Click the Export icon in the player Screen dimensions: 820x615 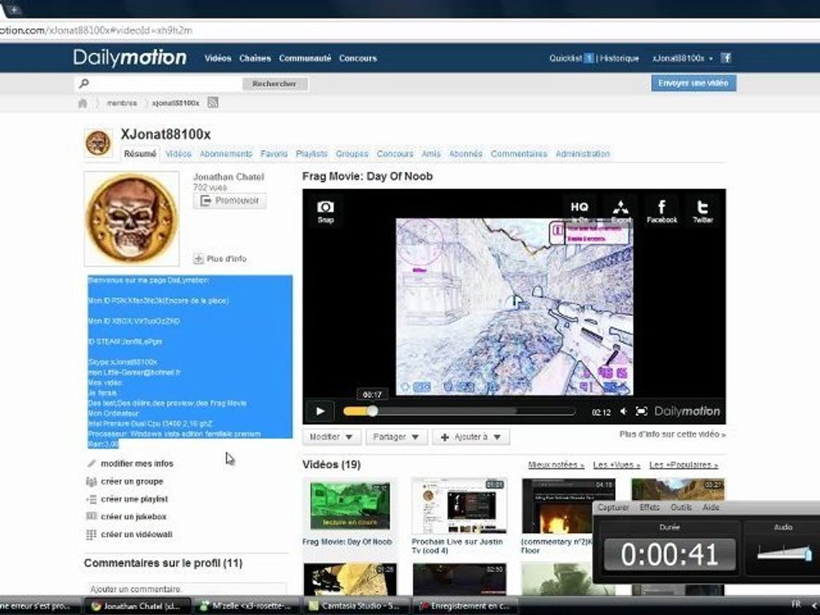click(x=621, y=211)
